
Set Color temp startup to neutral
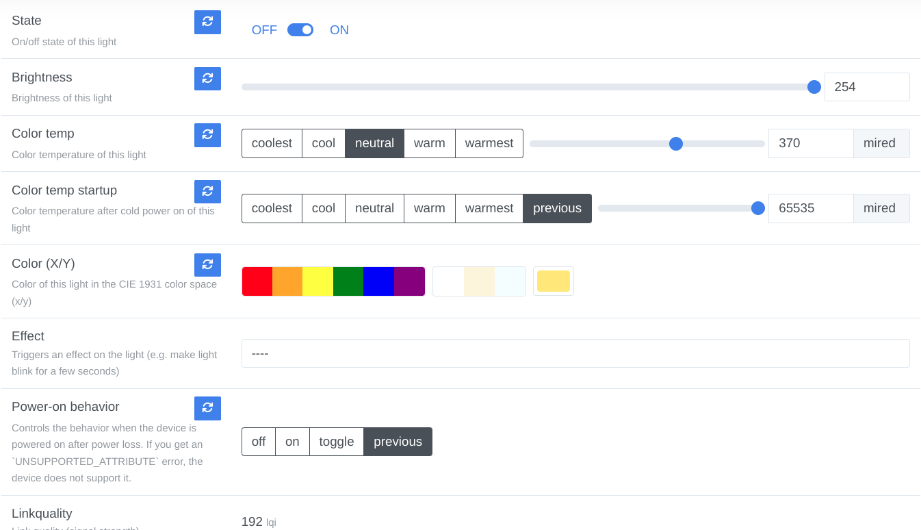(x=374, y=208)
